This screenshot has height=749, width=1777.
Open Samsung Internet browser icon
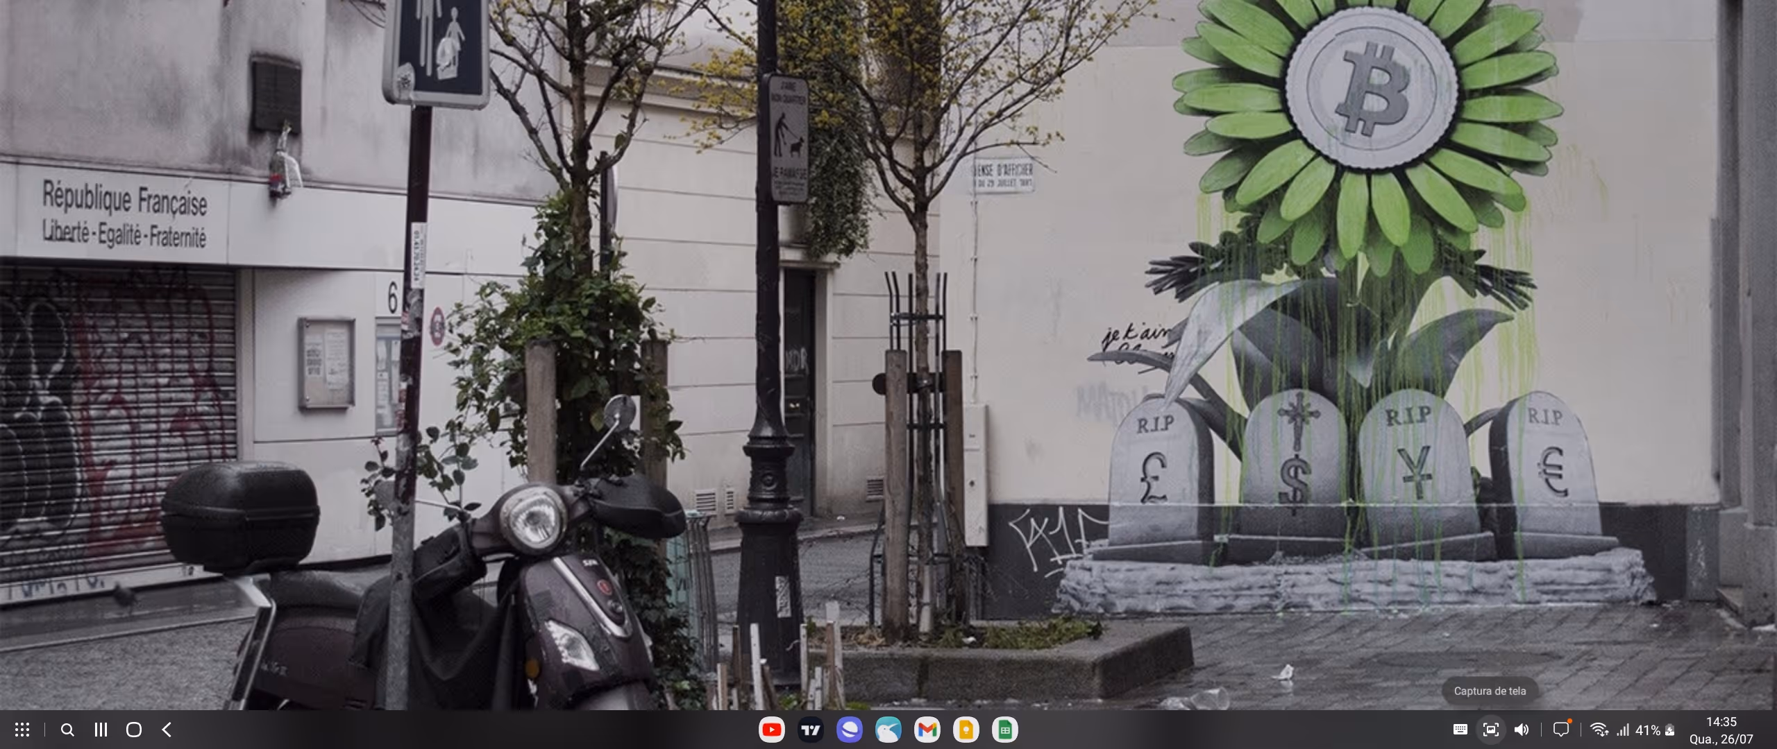click(x=849, y=730)
